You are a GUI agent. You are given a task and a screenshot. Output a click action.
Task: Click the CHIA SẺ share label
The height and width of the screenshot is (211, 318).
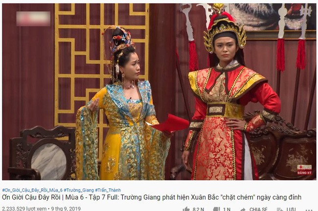pos(258,209)
